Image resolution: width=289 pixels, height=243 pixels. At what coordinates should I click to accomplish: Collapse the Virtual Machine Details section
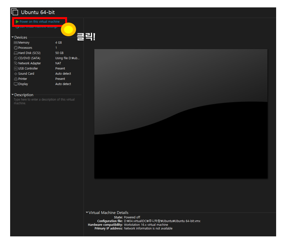[87, 212]
